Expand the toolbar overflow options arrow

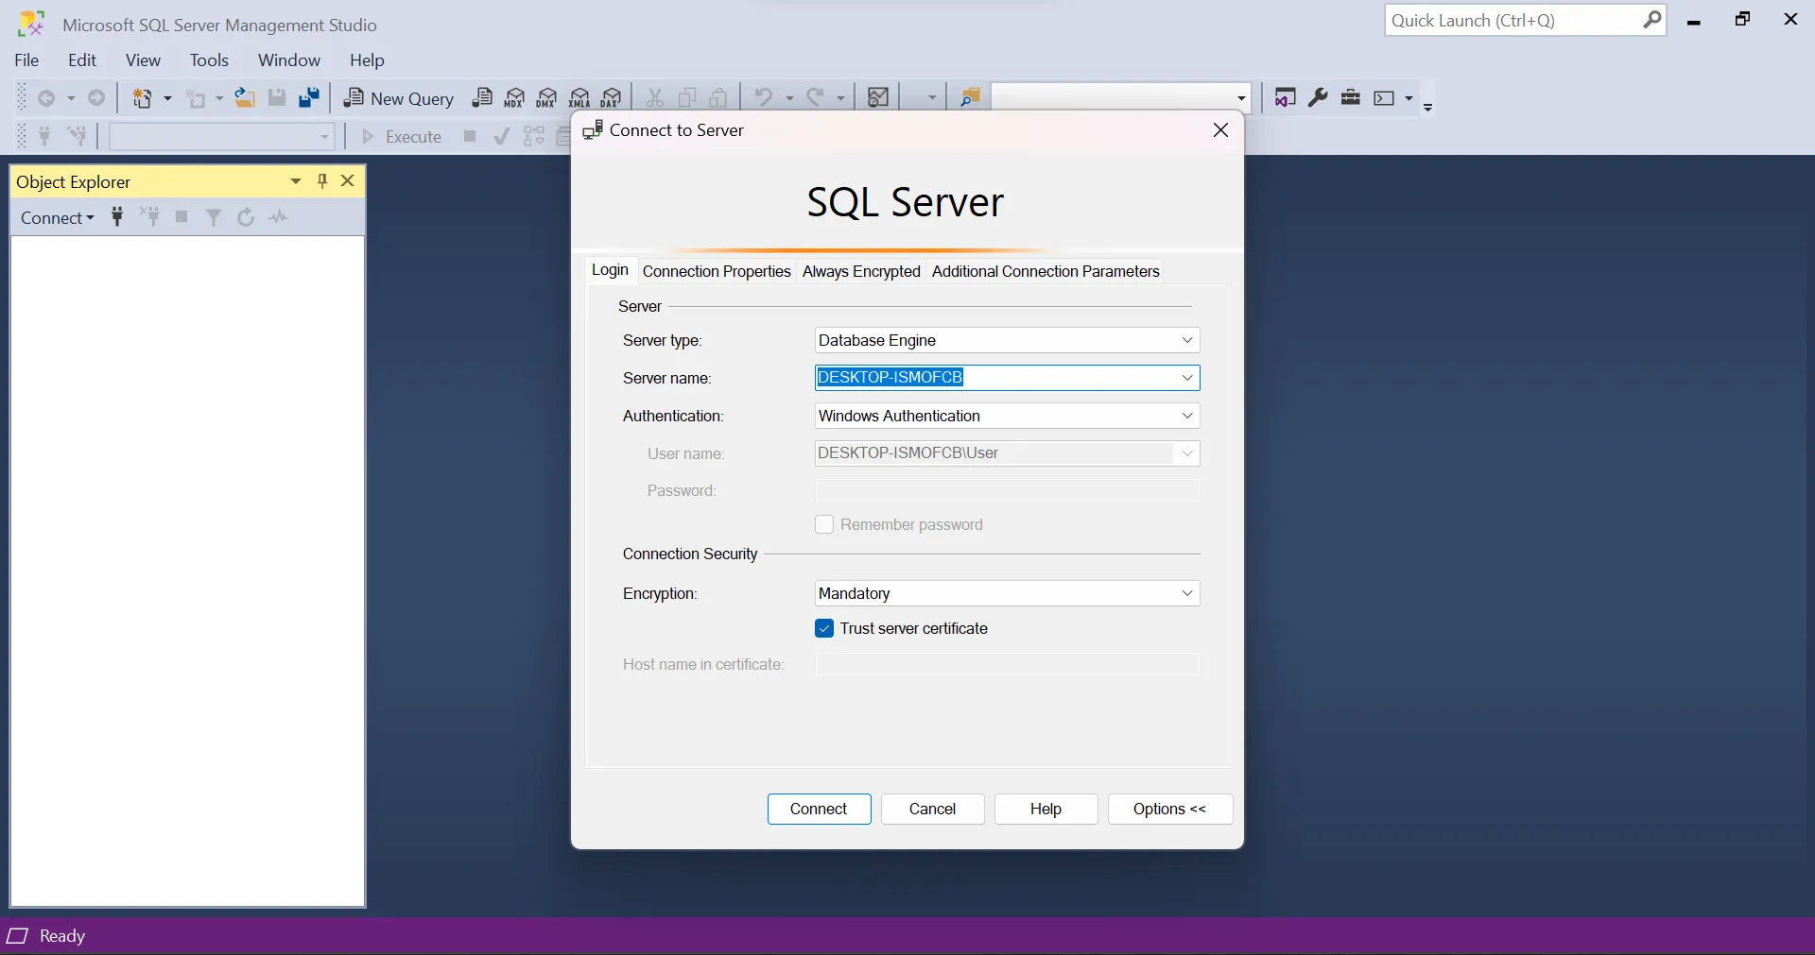click(1428, 106)
